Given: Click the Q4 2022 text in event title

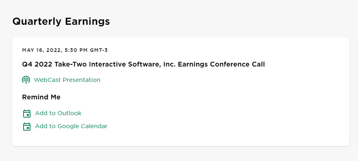Looking at the screenshot, I should pos(37,64).
